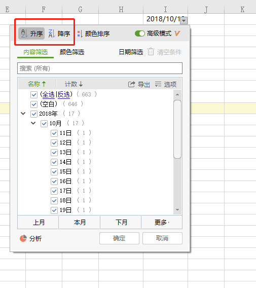Viewport: 256px width, 288px height.
Task: Click the 降序 descending sort icon
Action: [52, 33]
